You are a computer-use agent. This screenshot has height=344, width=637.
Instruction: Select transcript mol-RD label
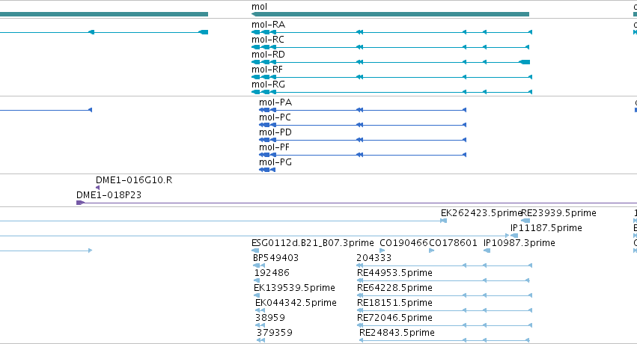(268, 55)
